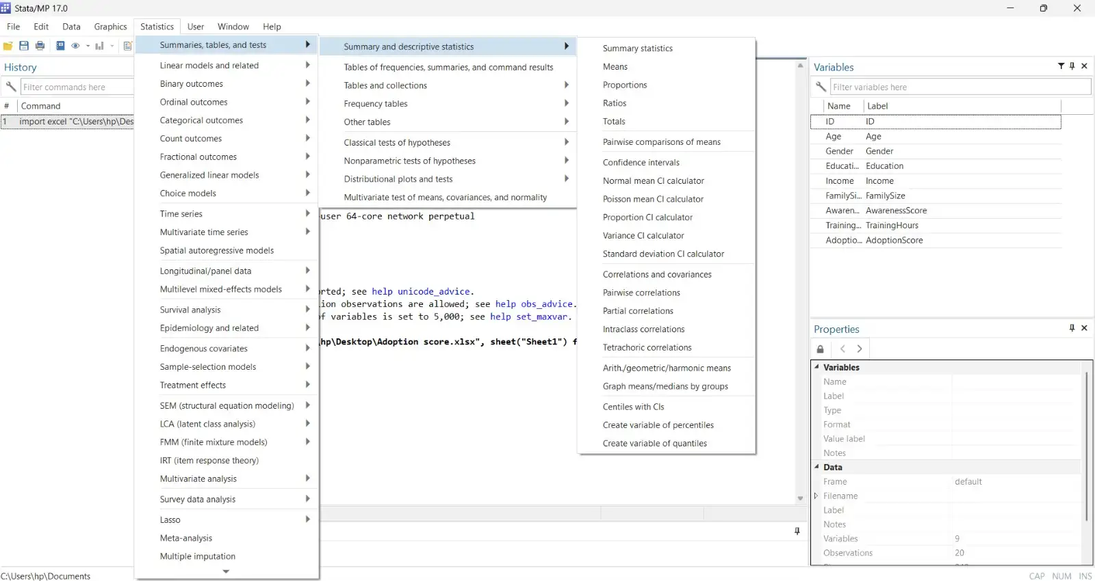Viewport: 1095px width, 581px height.
Task: Click the Viewer eye icon
Action: [75, 46]
